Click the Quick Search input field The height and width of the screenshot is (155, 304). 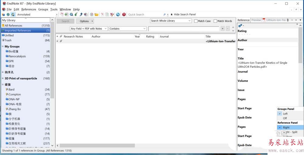[x=145, y=15]
